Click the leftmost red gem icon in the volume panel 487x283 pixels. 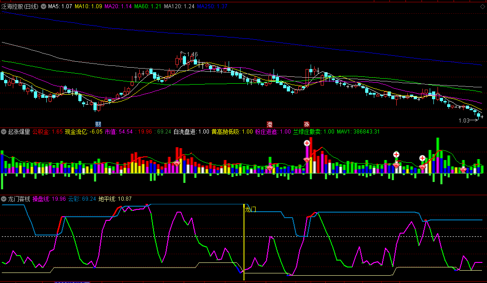[x=177, y=163]
